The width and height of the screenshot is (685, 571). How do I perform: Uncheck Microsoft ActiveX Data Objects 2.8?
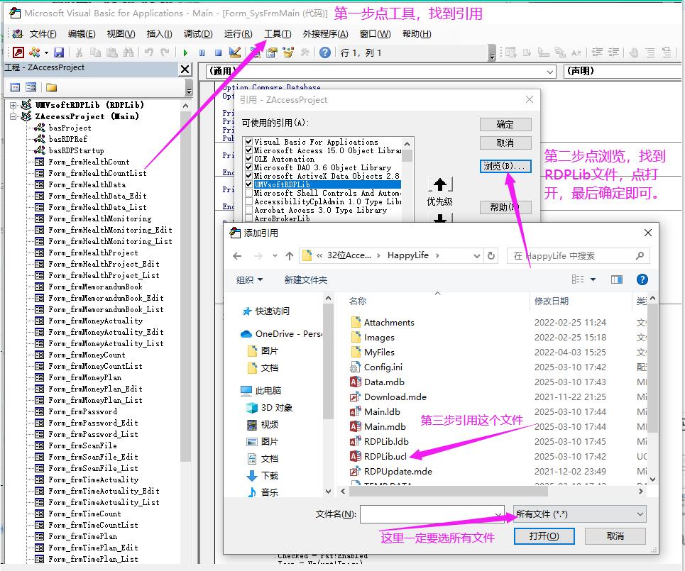coord(248,176)
